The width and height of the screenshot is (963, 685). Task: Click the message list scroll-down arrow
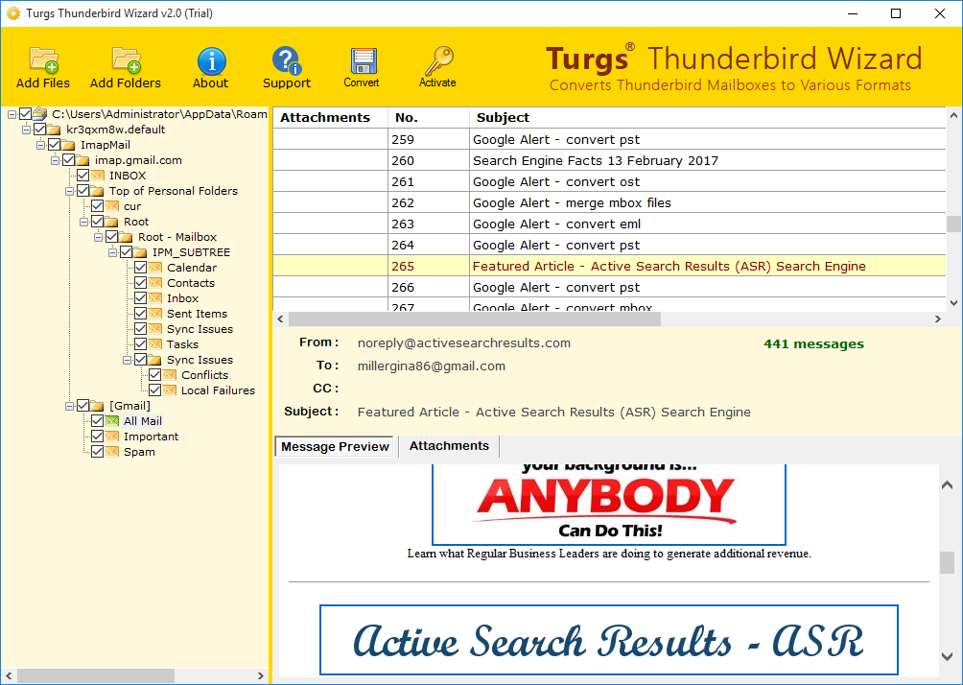[953, 303]
